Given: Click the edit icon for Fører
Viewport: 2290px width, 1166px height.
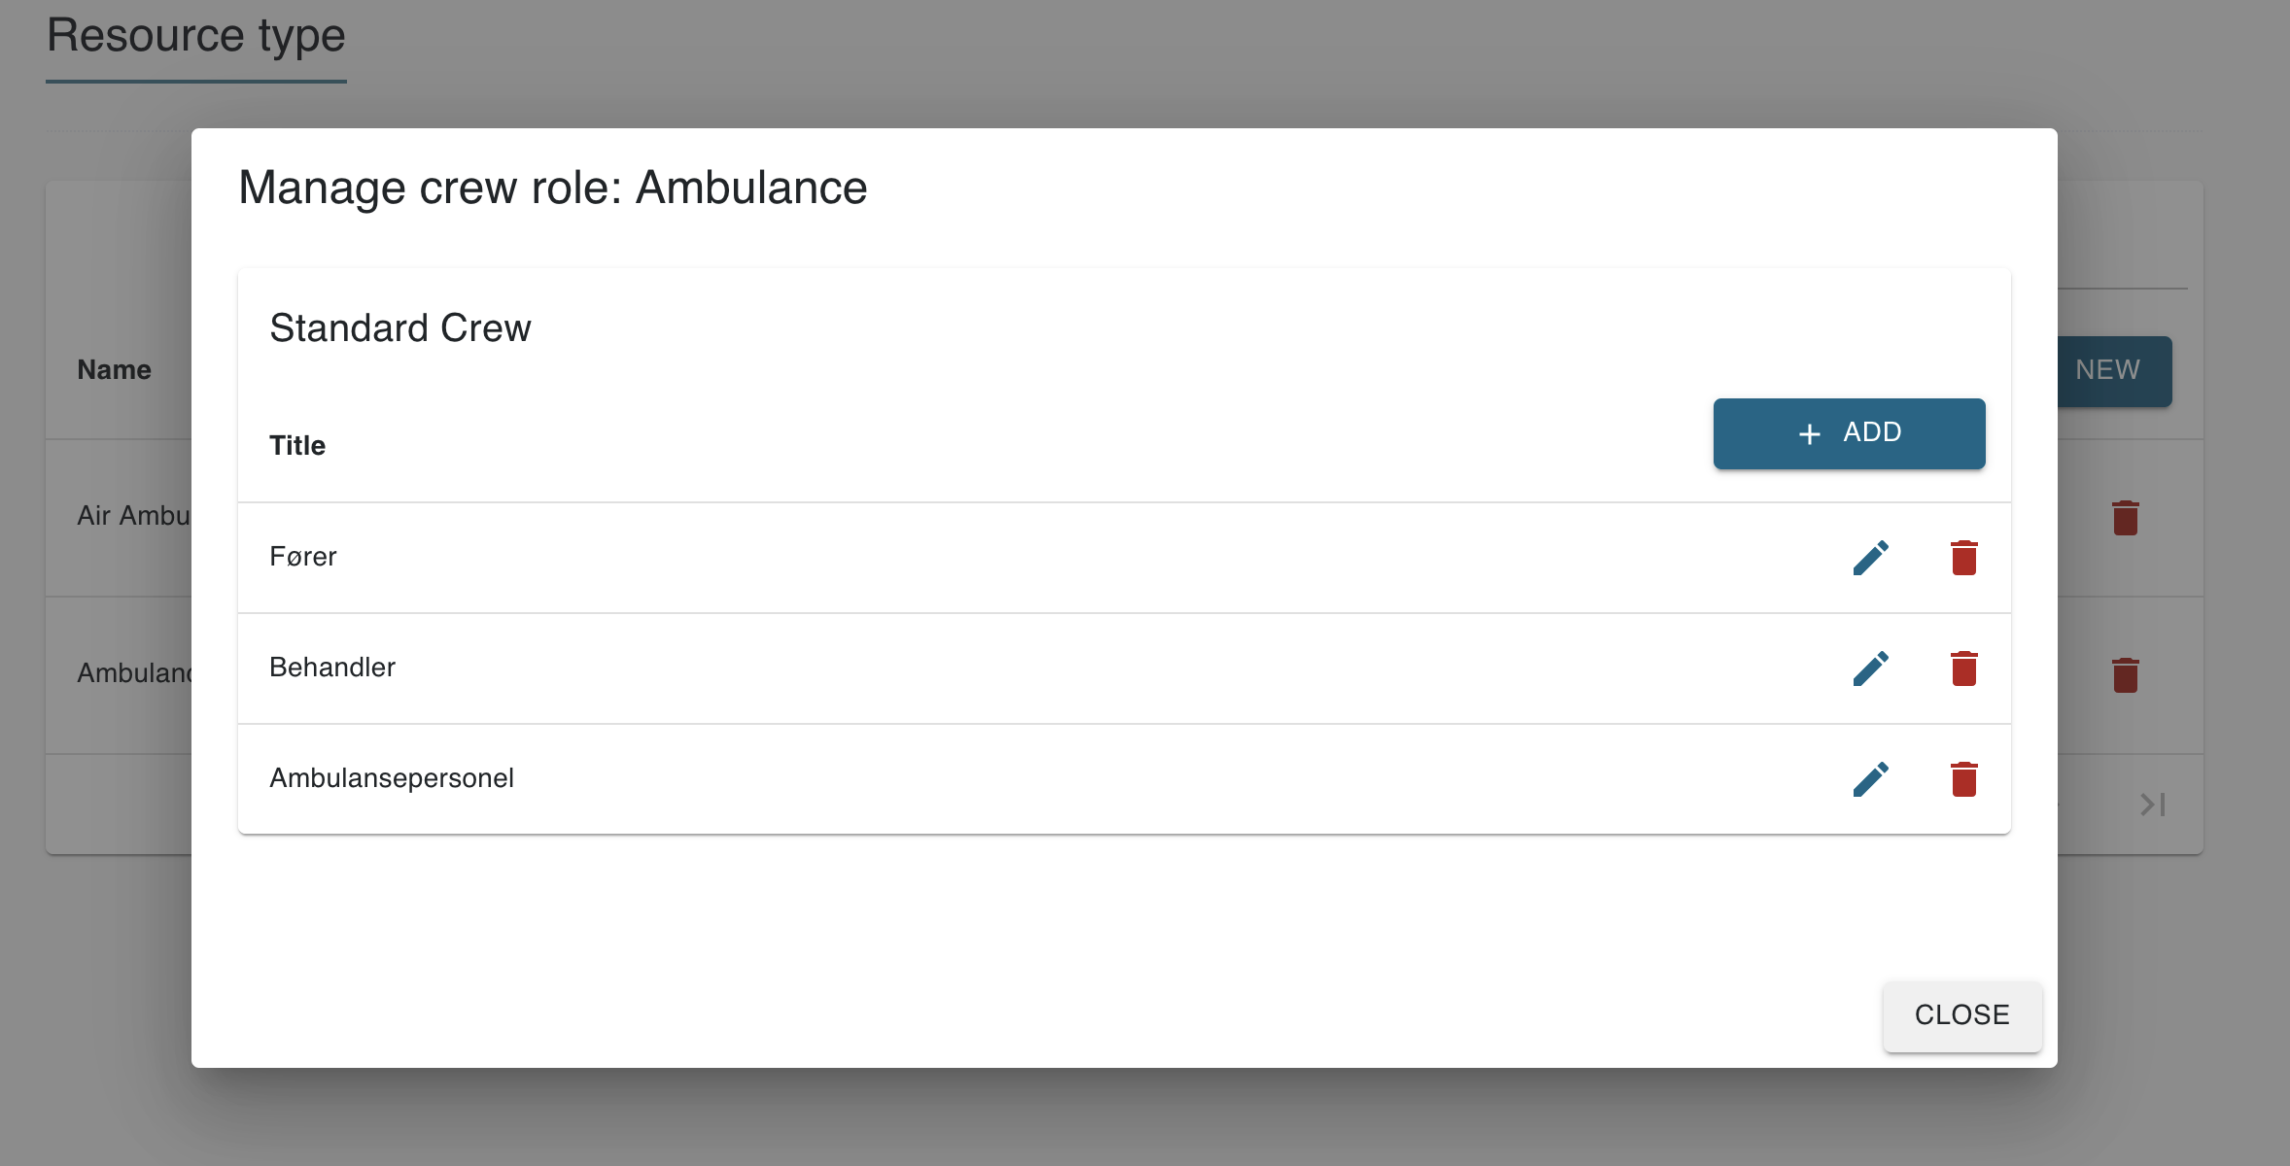Looking at the screenshot, I should 1871,555.
